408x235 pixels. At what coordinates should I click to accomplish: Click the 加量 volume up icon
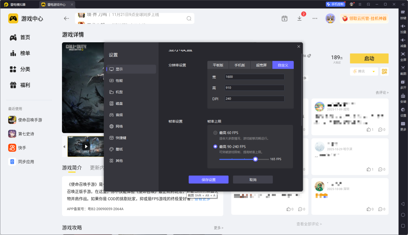(x=403, y=28)
